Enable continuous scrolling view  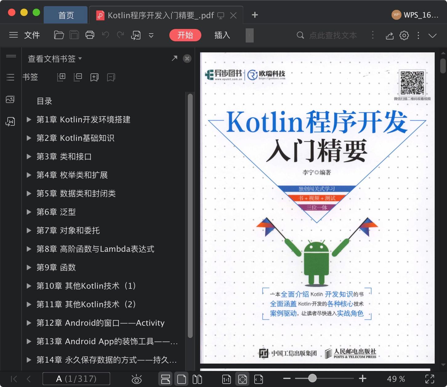166,379
